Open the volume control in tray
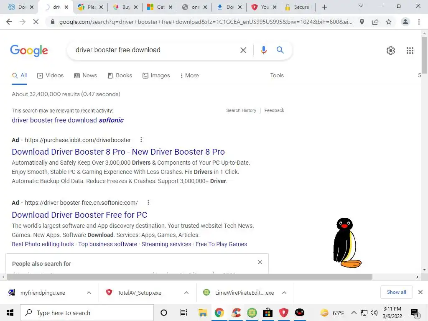 coord(374,313)
